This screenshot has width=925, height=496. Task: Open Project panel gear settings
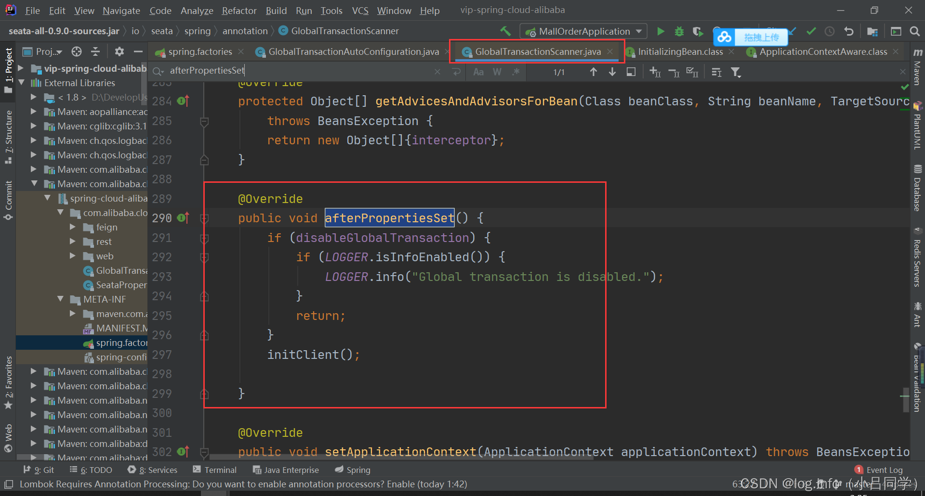(x=119, y=51)
